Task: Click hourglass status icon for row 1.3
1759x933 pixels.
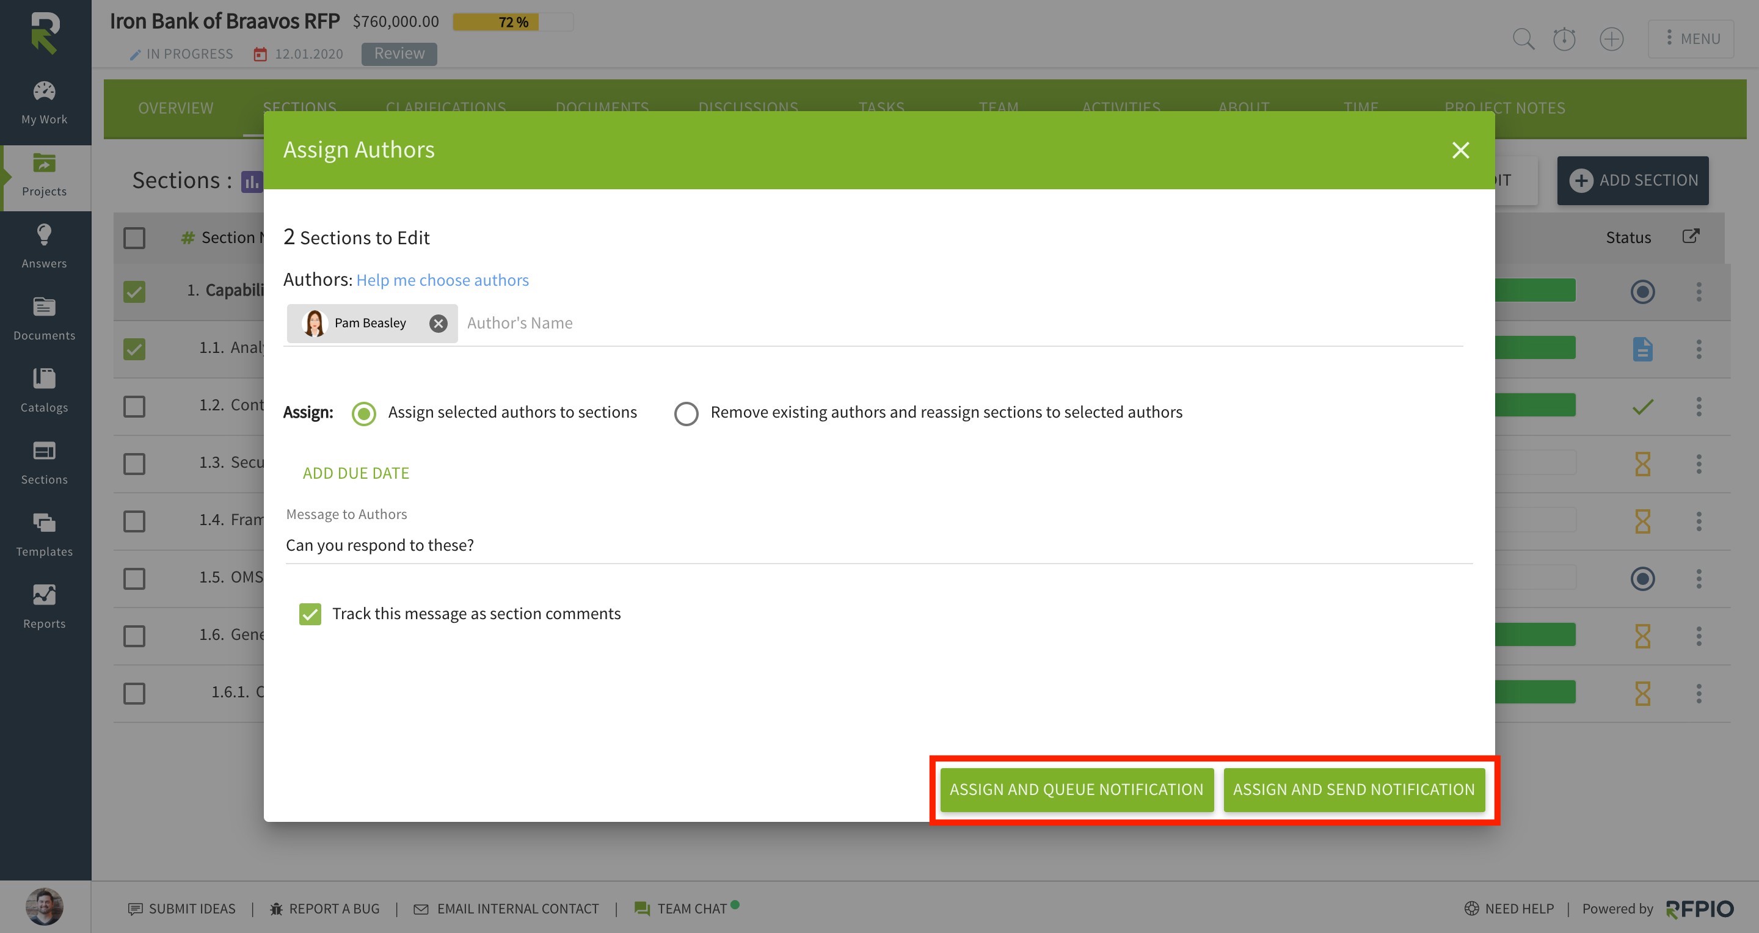Action: click(1642, 464)
